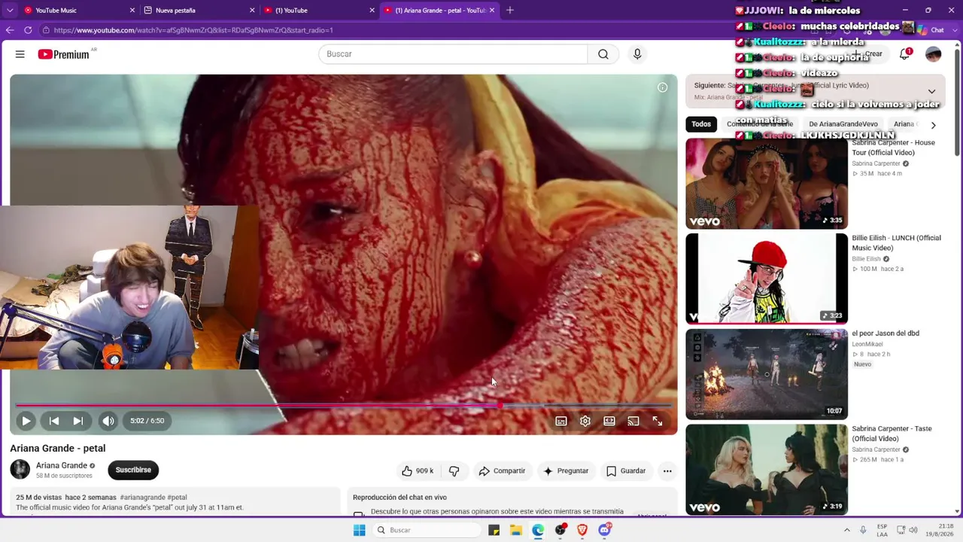Open the more actions ellipsis menu
The width and height of the screenshot is (963, 542).
tap(667, 471)
